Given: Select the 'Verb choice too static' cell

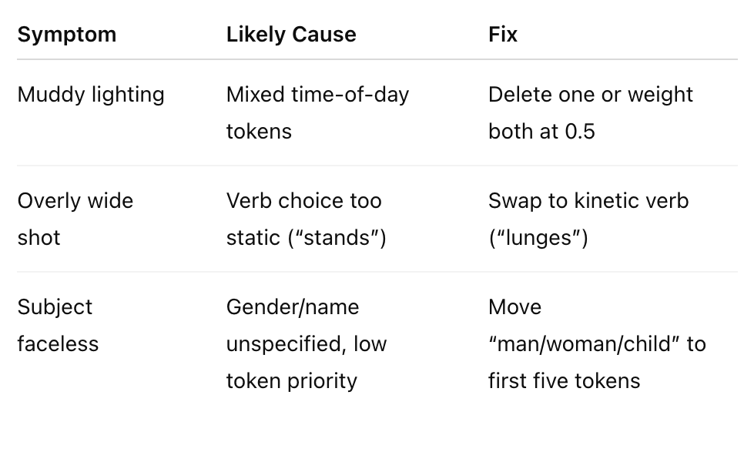Looking at the screenshot, I should coord(306,219).
